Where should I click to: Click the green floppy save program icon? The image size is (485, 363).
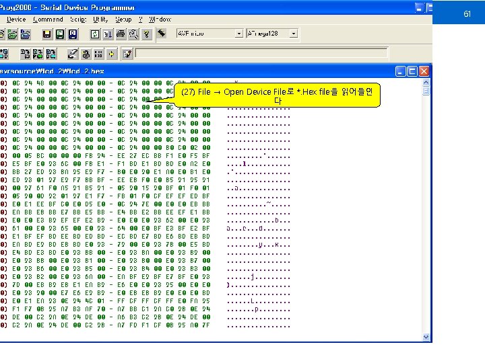pyautogui.click(x=60, y=34)
